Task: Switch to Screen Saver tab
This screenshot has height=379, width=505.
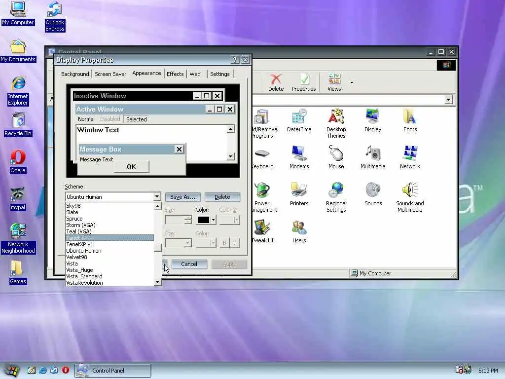Action: click(110, 74)
